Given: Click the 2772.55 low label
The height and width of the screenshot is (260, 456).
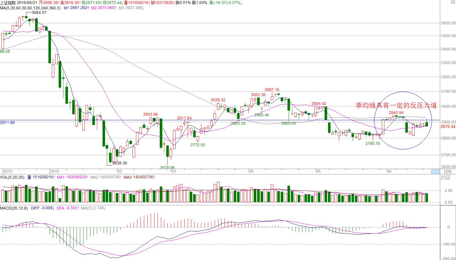Looking at the screenshot, I should pyautogui.click(x=198, y=145).
